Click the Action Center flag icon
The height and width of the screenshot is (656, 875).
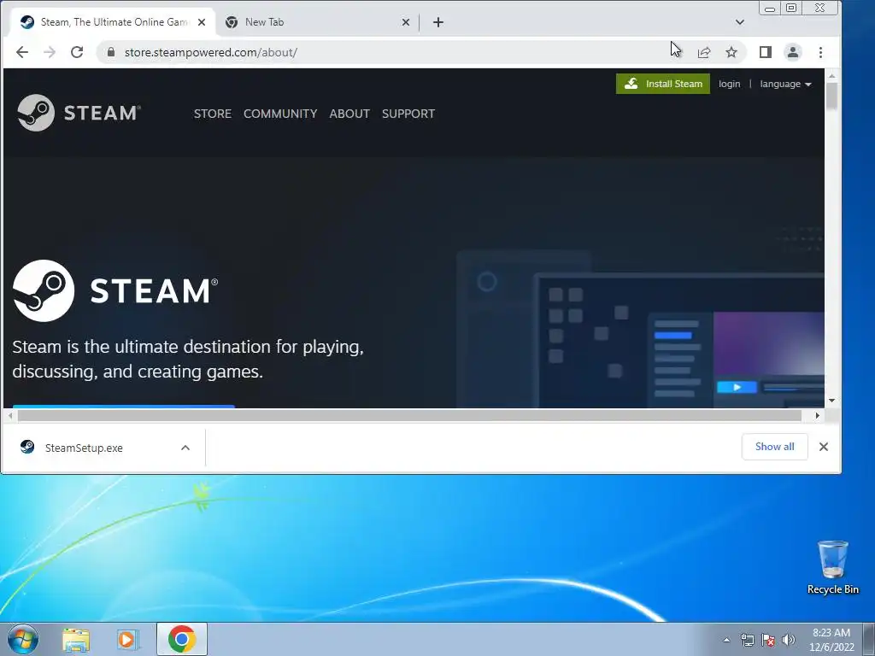[768, 640]
